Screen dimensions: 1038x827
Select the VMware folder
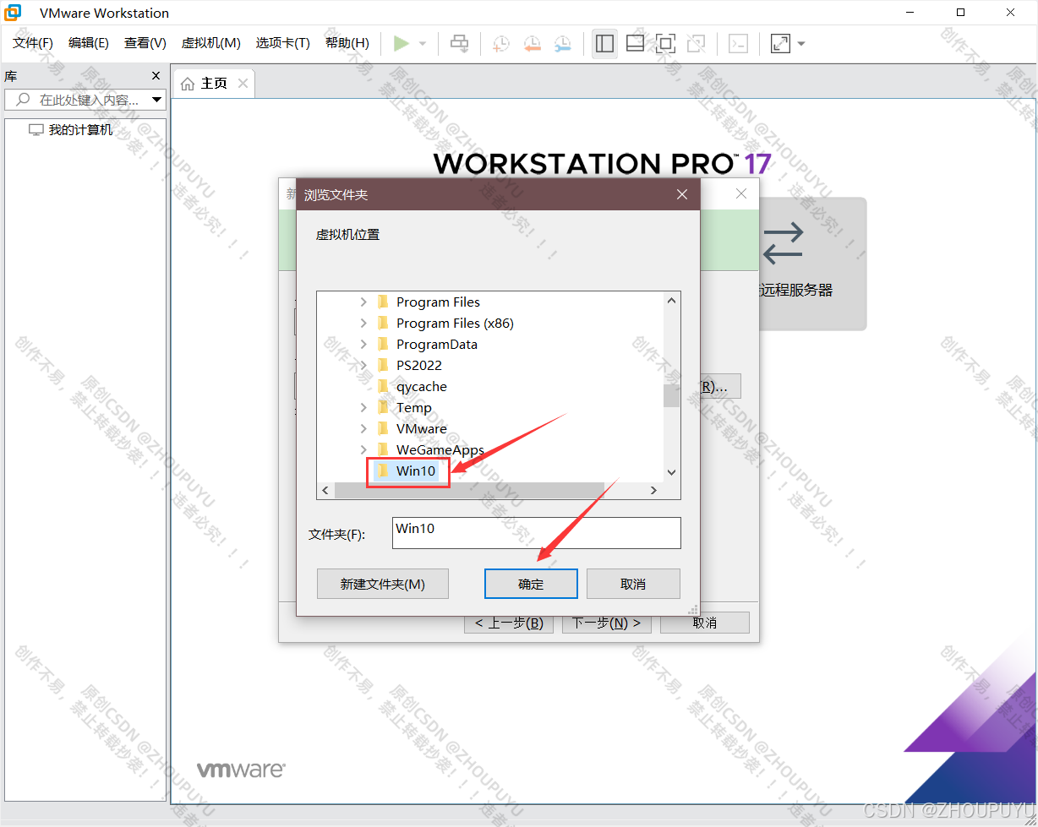(421, 428)
